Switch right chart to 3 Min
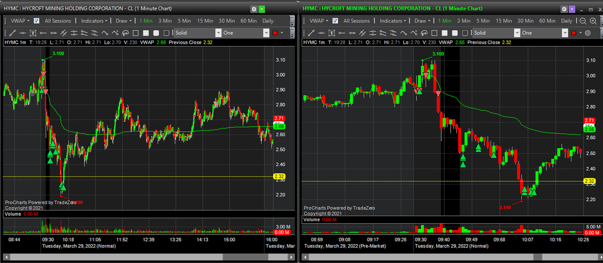This screenshot has height=263, width=603. coord(463,21)
